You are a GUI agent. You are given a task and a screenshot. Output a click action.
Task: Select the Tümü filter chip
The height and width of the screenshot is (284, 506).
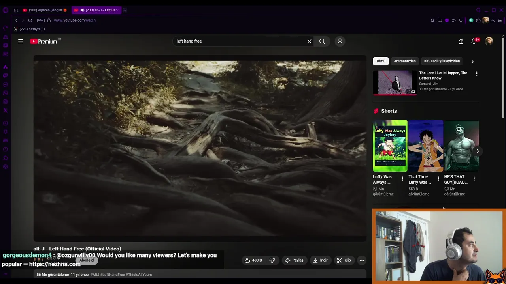(381, 61)
